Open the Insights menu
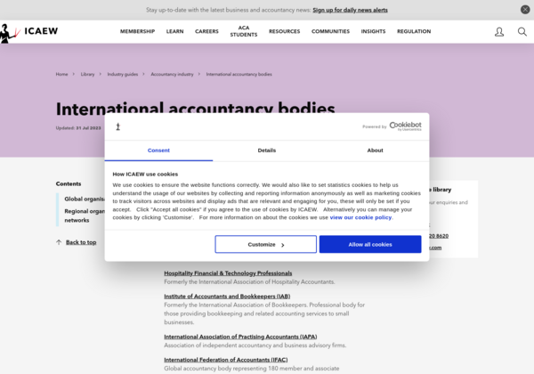The width and height of the screenshot is (534, 374). pyautogui.click(x=373, y=31)
